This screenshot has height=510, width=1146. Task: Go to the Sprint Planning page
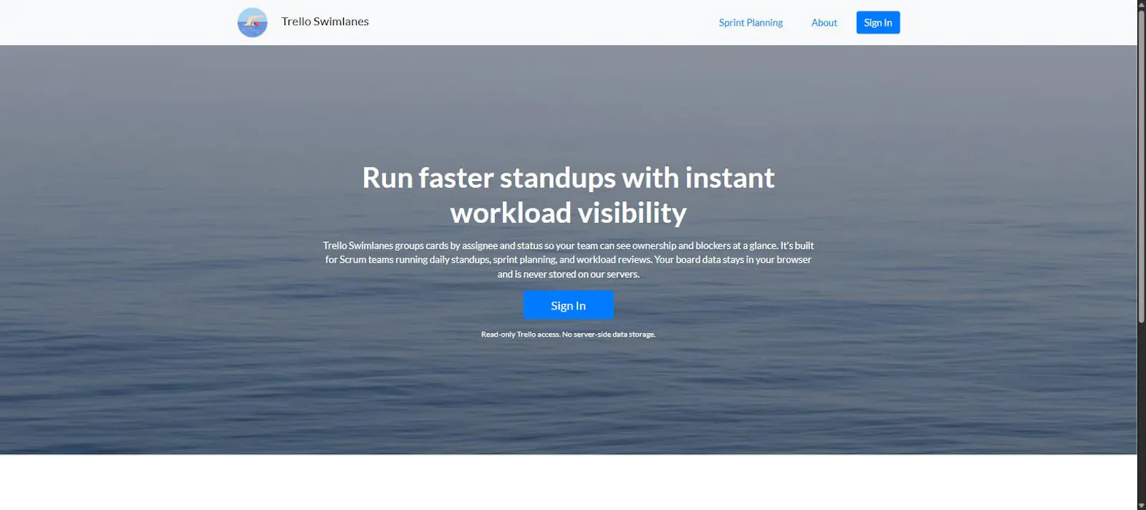point(751,23)
